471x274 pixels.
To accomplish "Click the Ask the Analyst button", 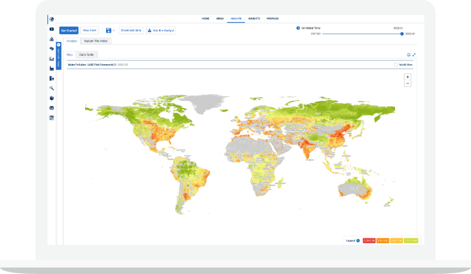I will (x=160, y=30).
